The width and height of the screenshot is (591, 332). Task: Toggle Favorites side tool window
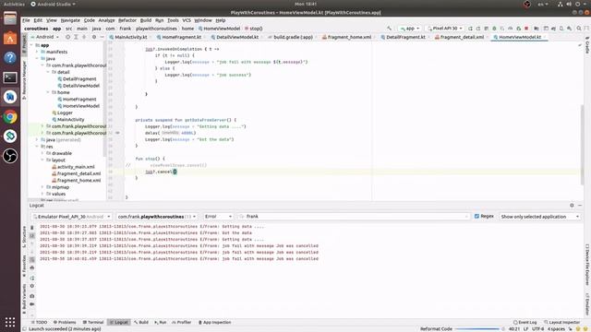click(25, 267)
